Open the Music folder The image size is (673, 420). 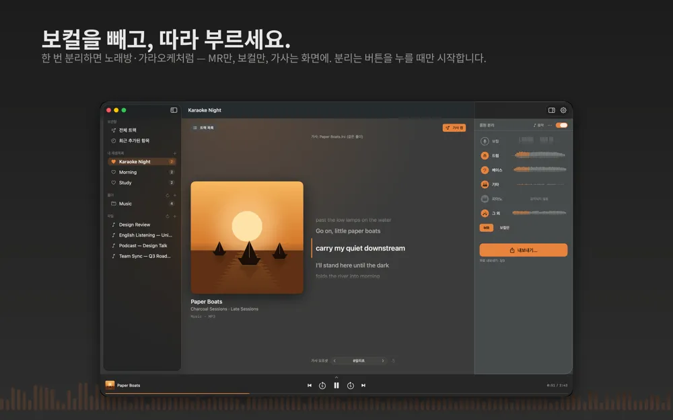141,204
